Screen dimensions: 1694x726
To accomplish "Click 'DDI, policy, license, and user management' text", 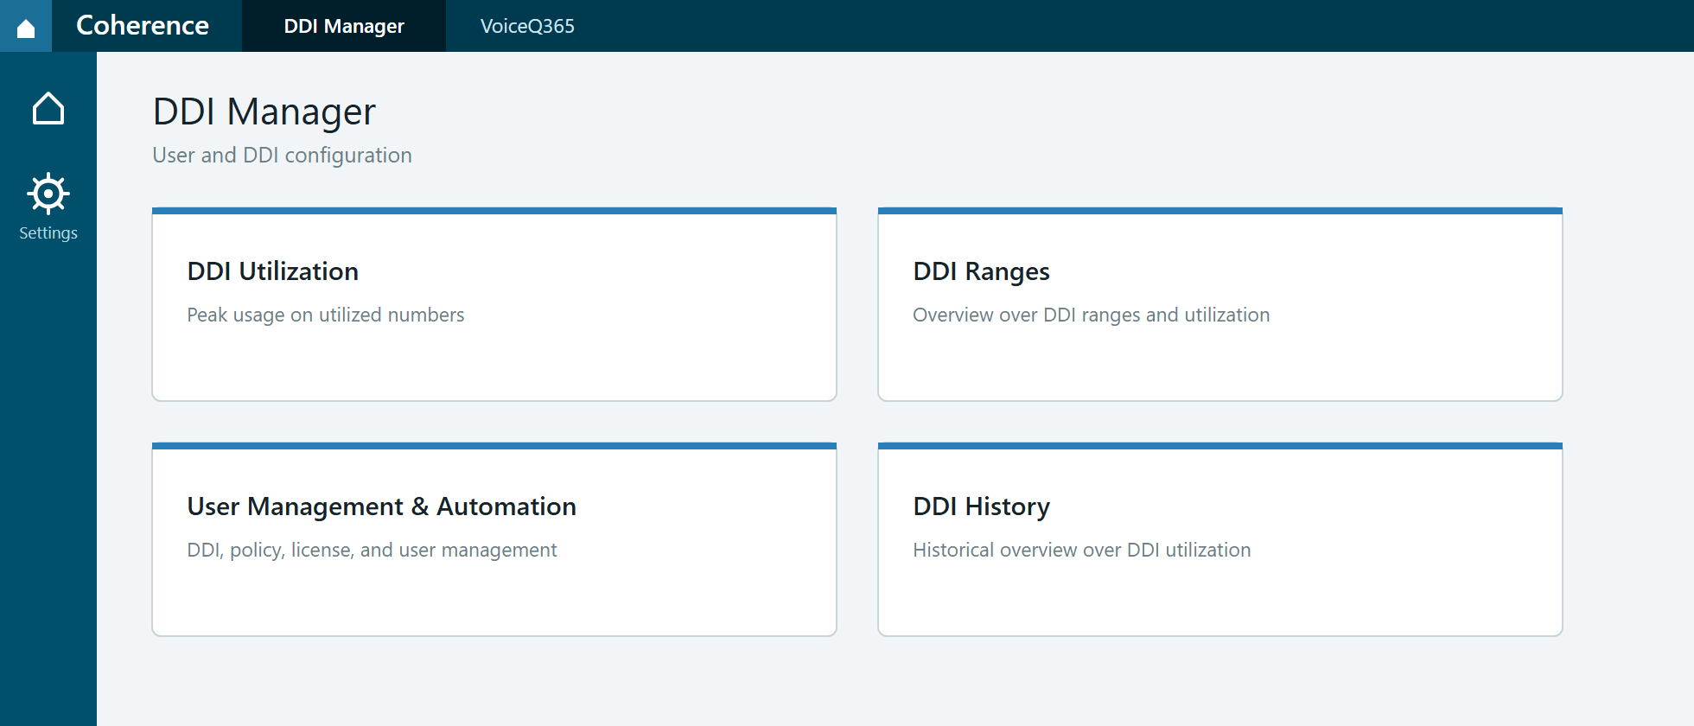I will (372, 550).
